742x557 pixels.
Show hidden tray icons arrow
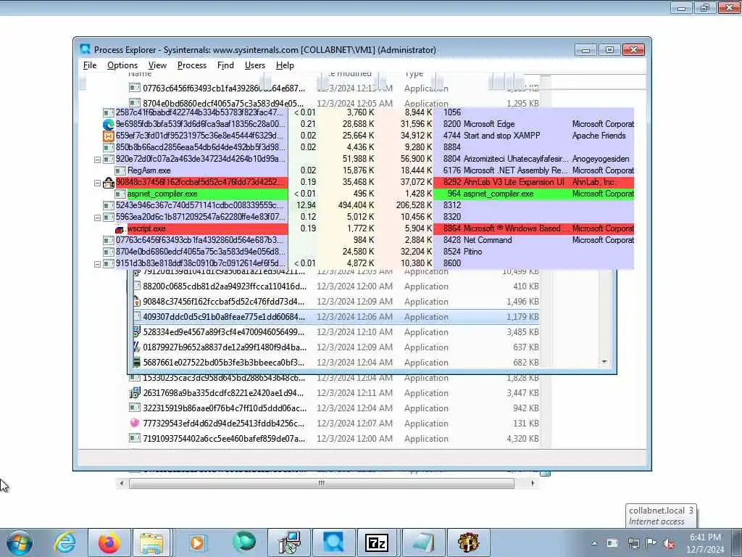[x=594, y=543]
